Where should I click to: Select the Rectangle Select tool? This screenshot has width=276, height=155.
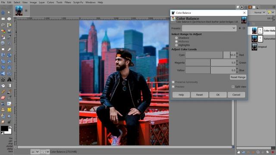pos(3,19)
